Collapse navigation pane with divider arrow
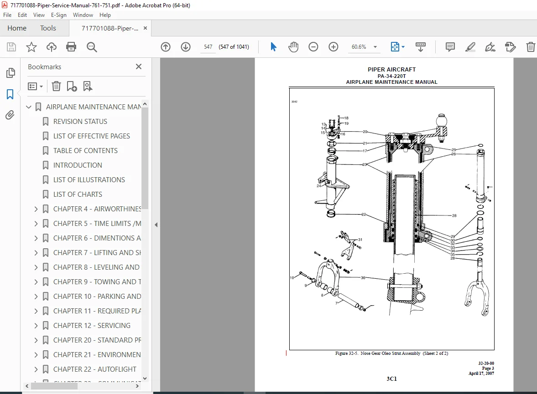537x394 pixels. pos(156,225)
